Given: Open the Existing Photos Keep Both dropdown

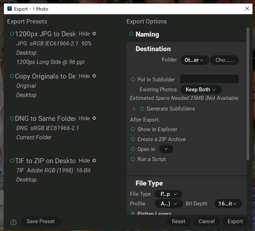Looking at the screenshot, I should pyautogui.click(x=201, y=90).
